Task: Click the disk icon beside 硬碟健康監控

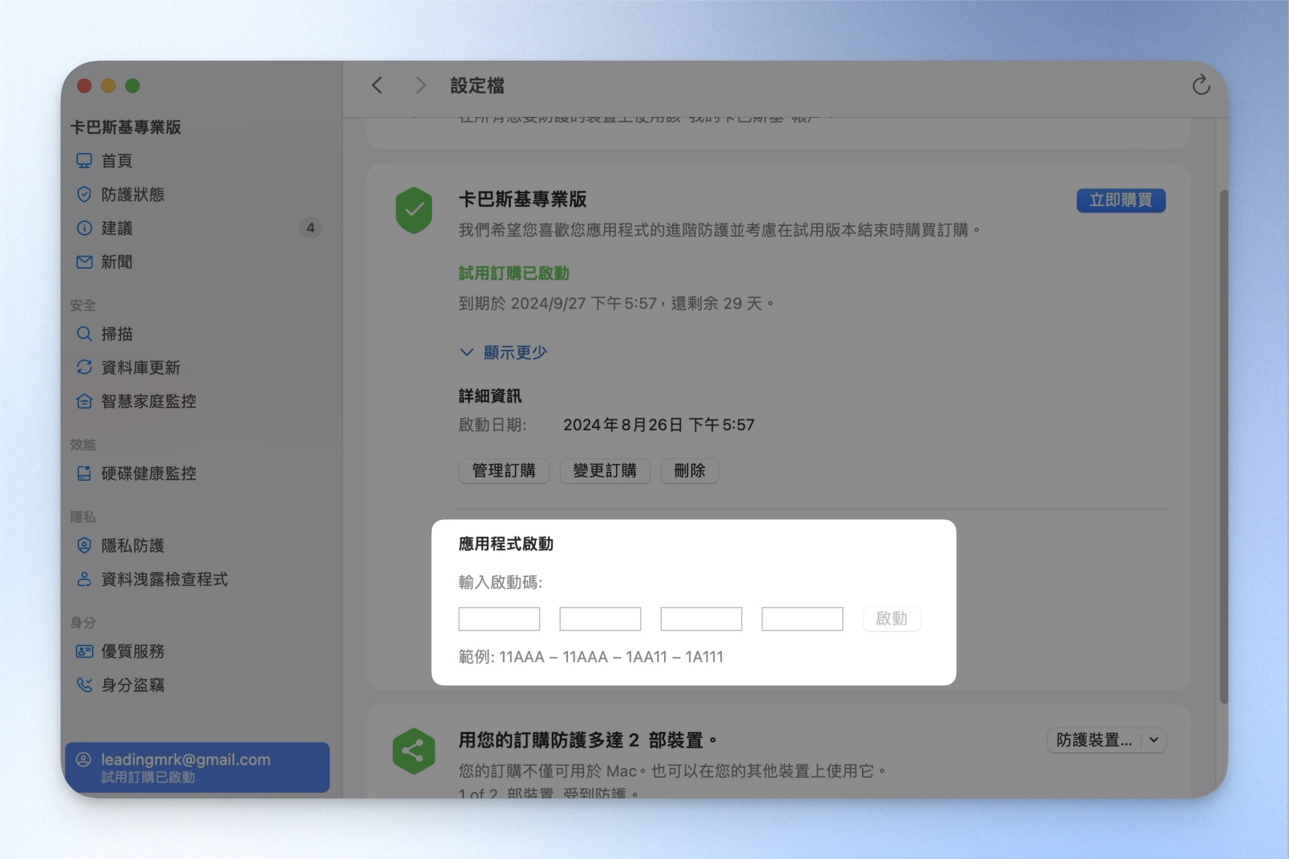Action: tap(84, 473)
